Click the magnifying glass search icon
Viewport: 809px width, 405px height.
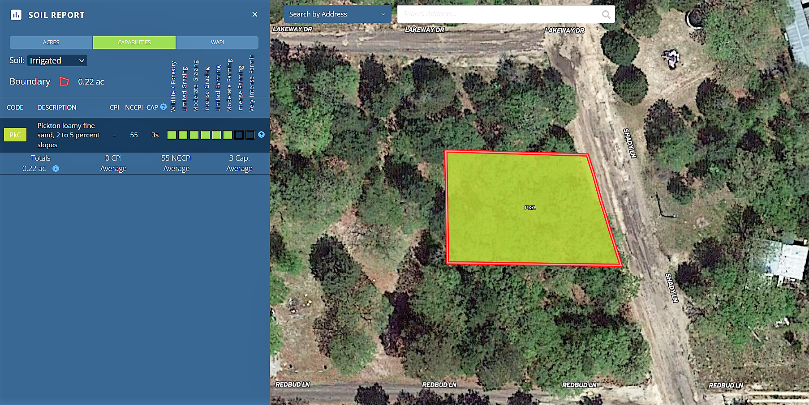(x=606, y=14)
